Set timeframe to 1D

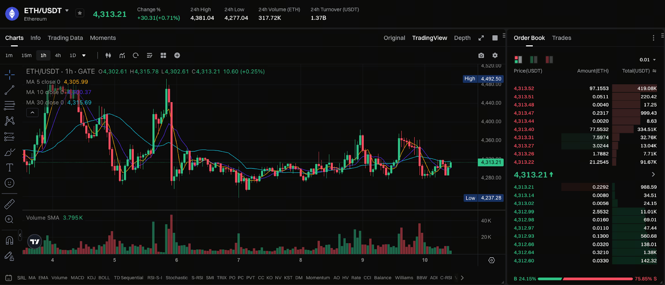[73, 55]
